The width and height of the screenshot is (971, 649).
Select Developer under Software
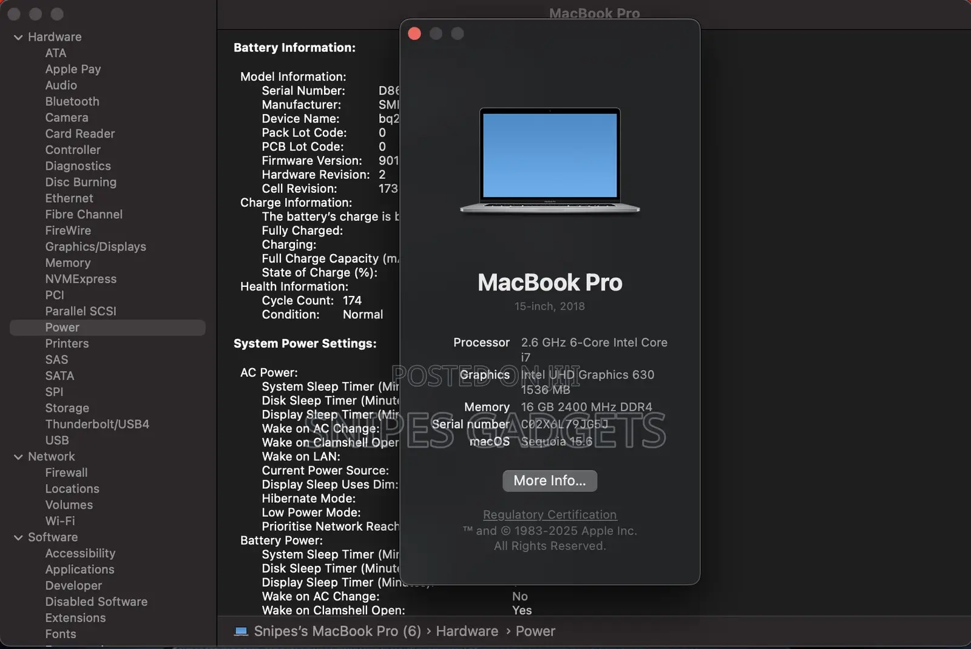pos(73,585)
